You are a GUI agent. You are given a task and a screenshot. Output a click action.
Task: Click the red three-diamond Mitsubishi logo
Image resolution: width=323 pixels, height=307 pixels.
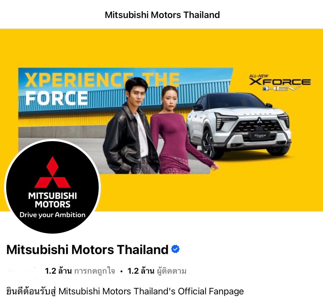(x=52, y=172)
